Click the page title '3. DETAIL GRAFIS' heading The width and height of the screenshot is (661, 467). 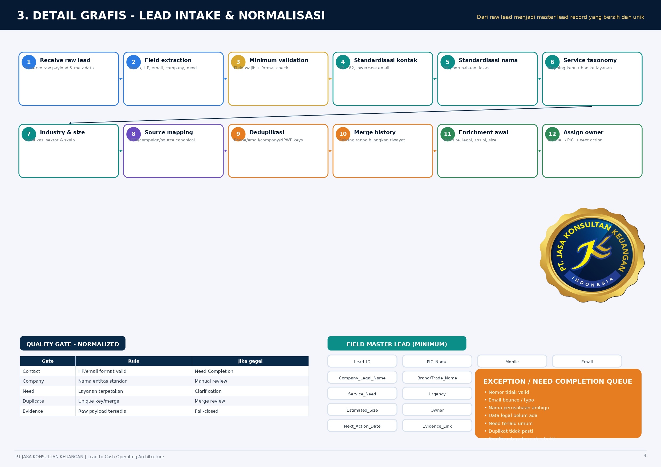click(x=171, y=15)
